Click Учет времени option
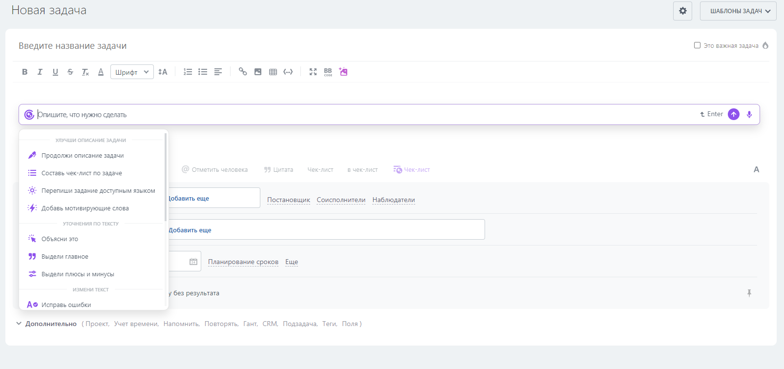 (136, 324)
